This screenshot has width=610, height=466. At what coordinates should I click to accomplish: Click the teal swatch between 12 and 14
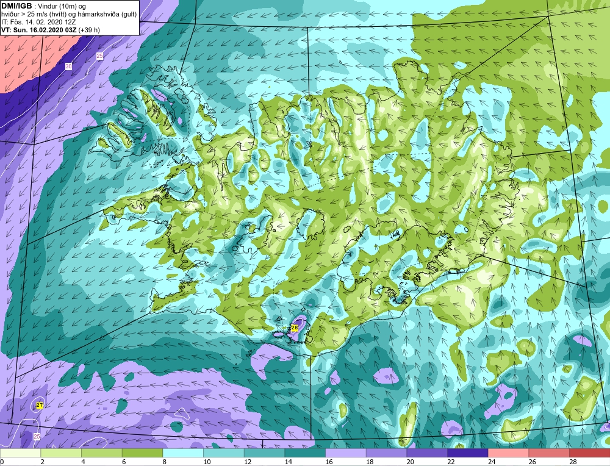[264, 453]
